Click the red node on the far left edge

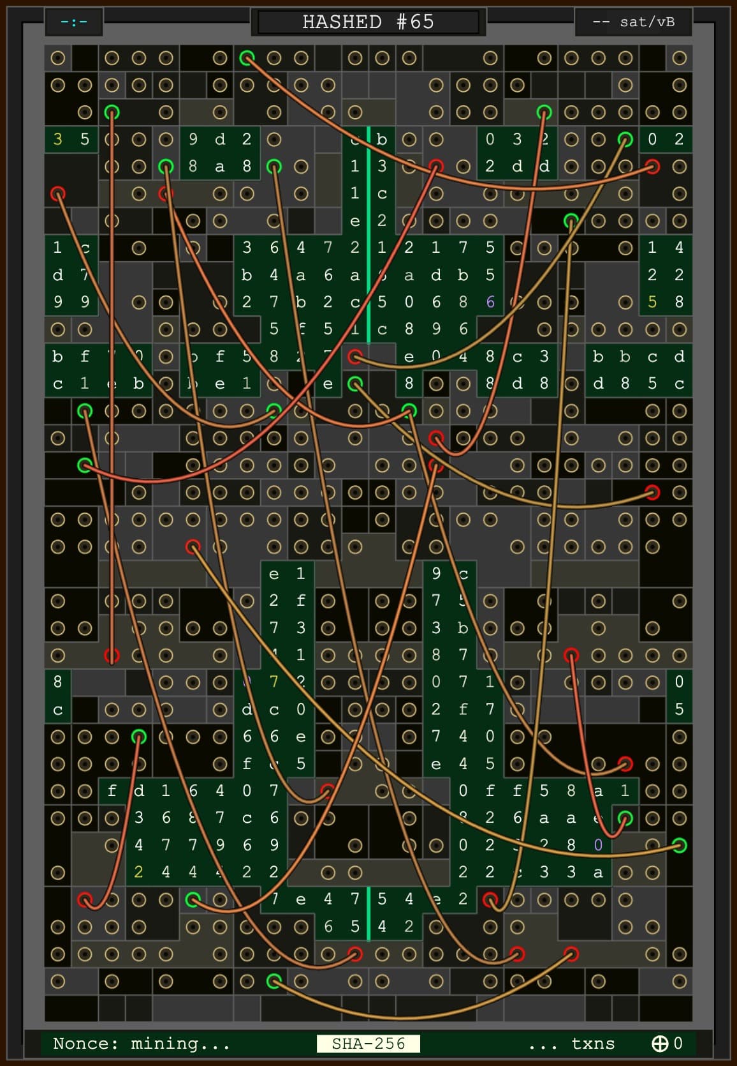coord(58,193)
